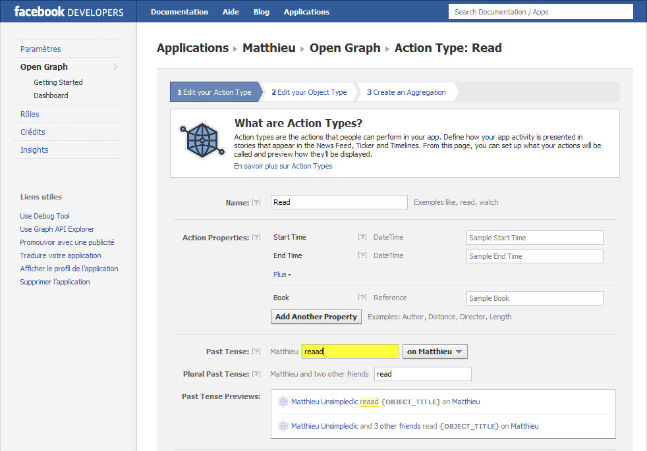Screen dimensions: 647x451
Task: Open the Applications top menu
Action: [306, 12]
